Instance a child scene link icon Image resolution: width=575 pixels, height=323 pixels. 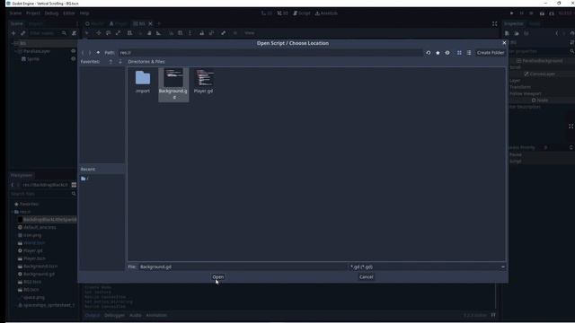click(x=22, y=33)
